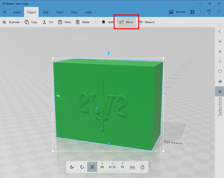Click the bottom-right corner selection handle
The height and width of the screenshot is (178, 224).
(x=164, y=151)
